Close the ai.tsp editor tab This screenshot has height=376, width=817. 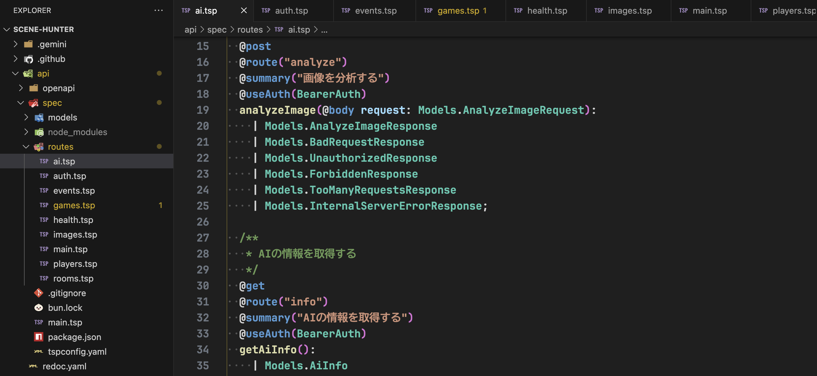pos(244,11)
